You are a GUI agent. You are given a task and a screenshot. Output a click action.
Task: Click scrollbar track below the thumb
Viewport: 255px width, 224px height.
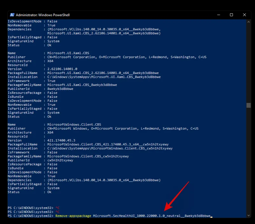[x=249, y=159]
